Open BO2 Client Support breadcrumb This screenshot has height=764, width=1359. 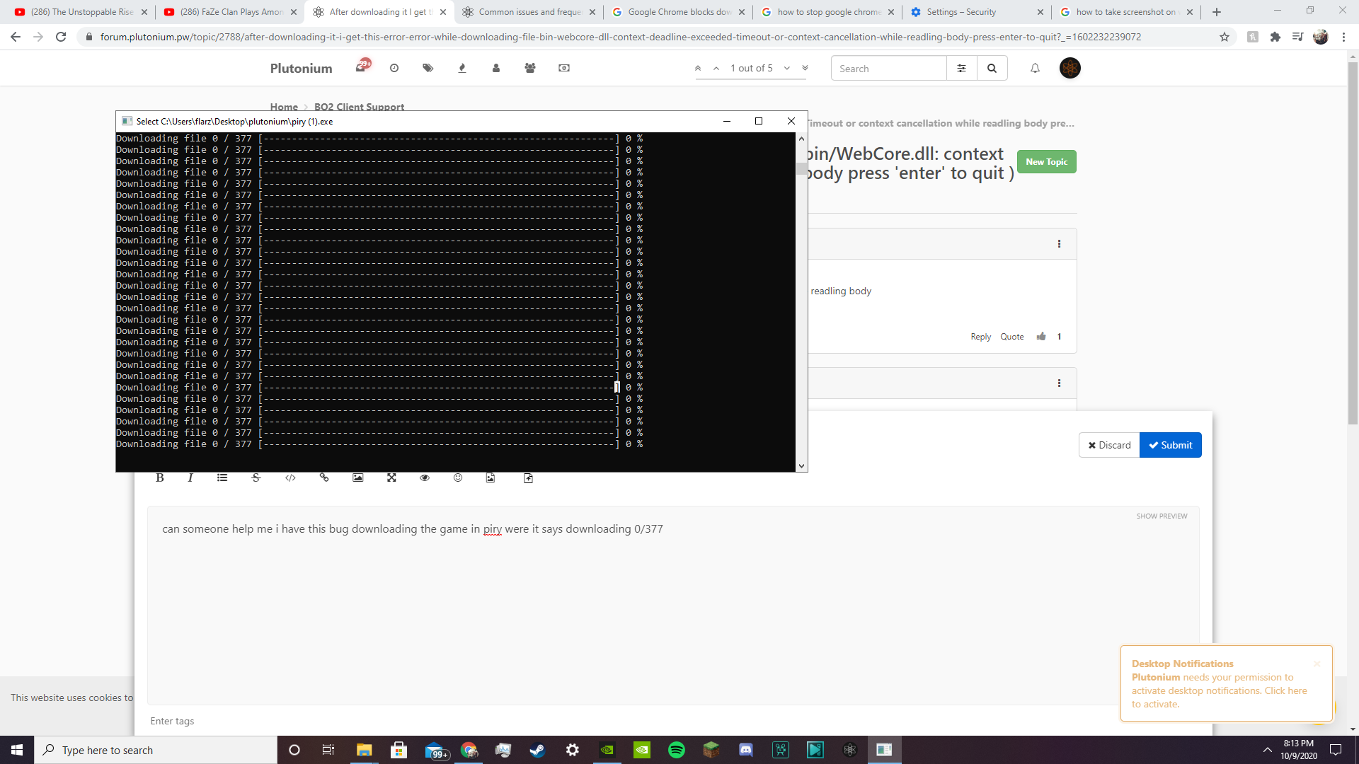point(359,107)
